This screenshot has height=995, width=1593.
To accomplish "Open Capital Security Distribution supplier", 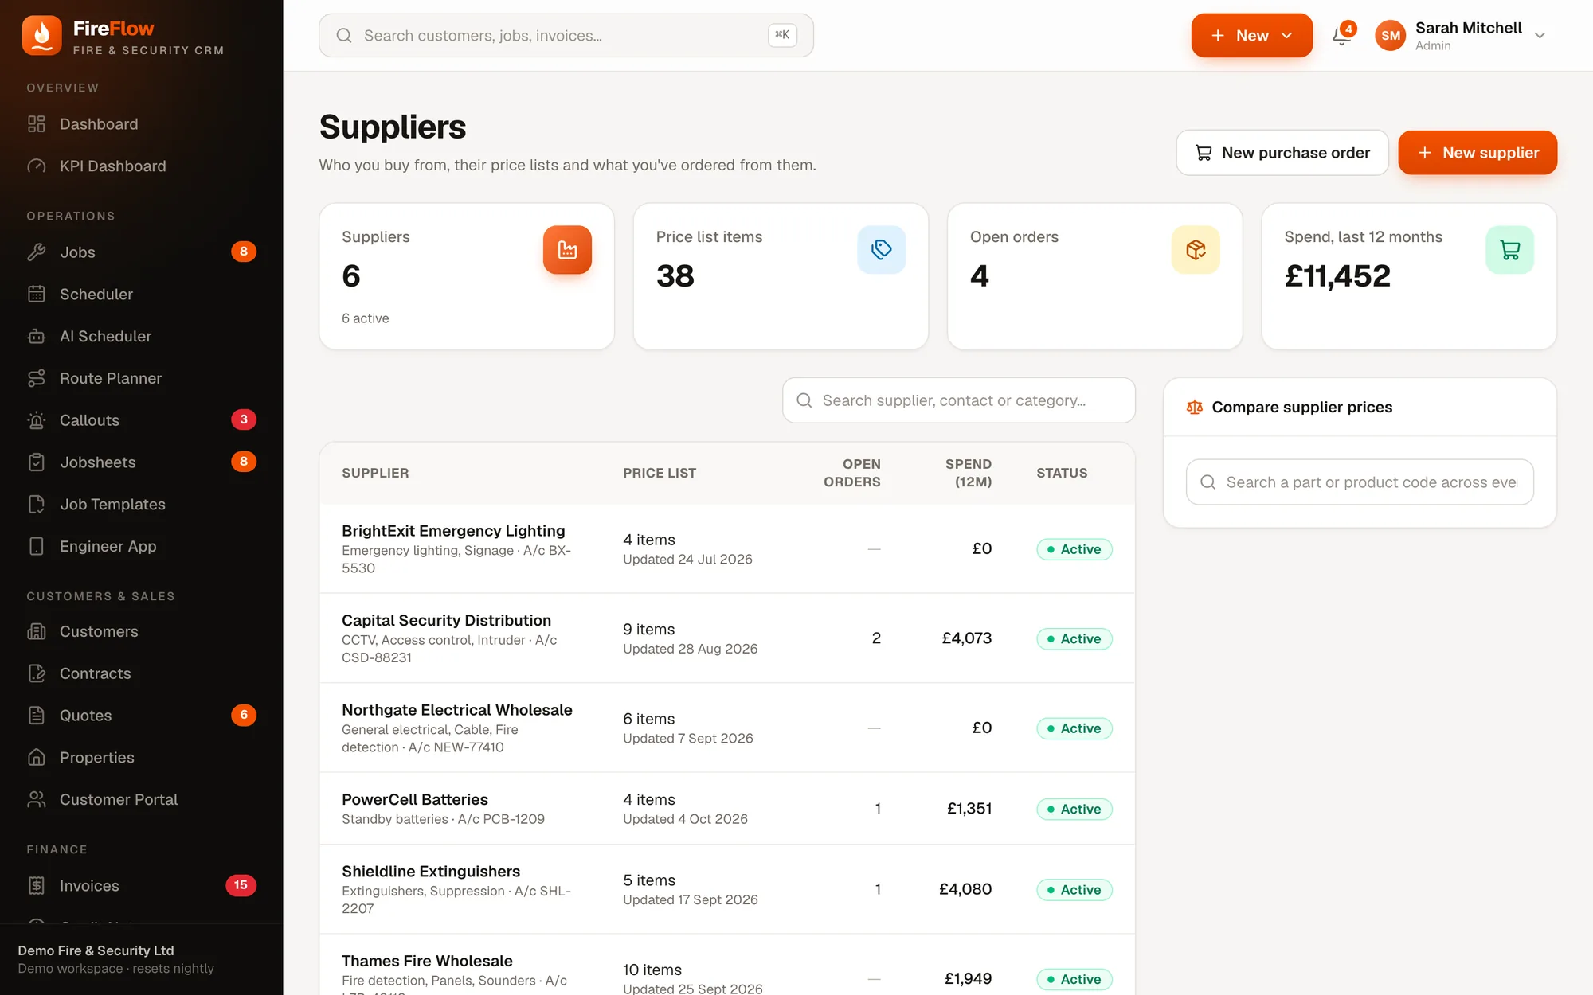I will pyautogui.click(x=727, y=638).
